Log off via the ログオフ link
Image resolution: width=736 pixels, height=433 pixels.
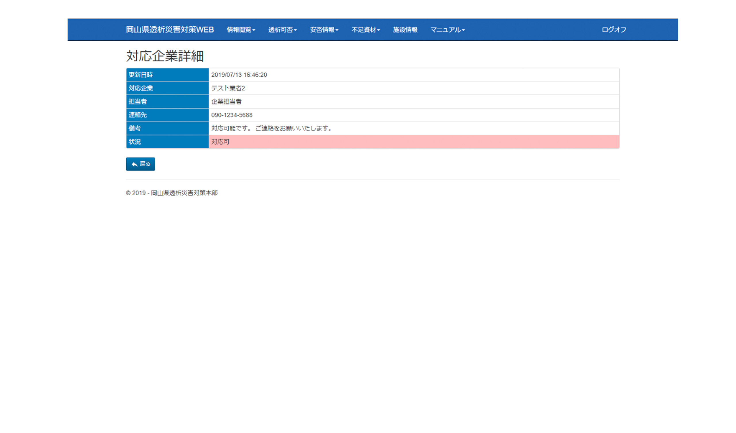(614, 30)
